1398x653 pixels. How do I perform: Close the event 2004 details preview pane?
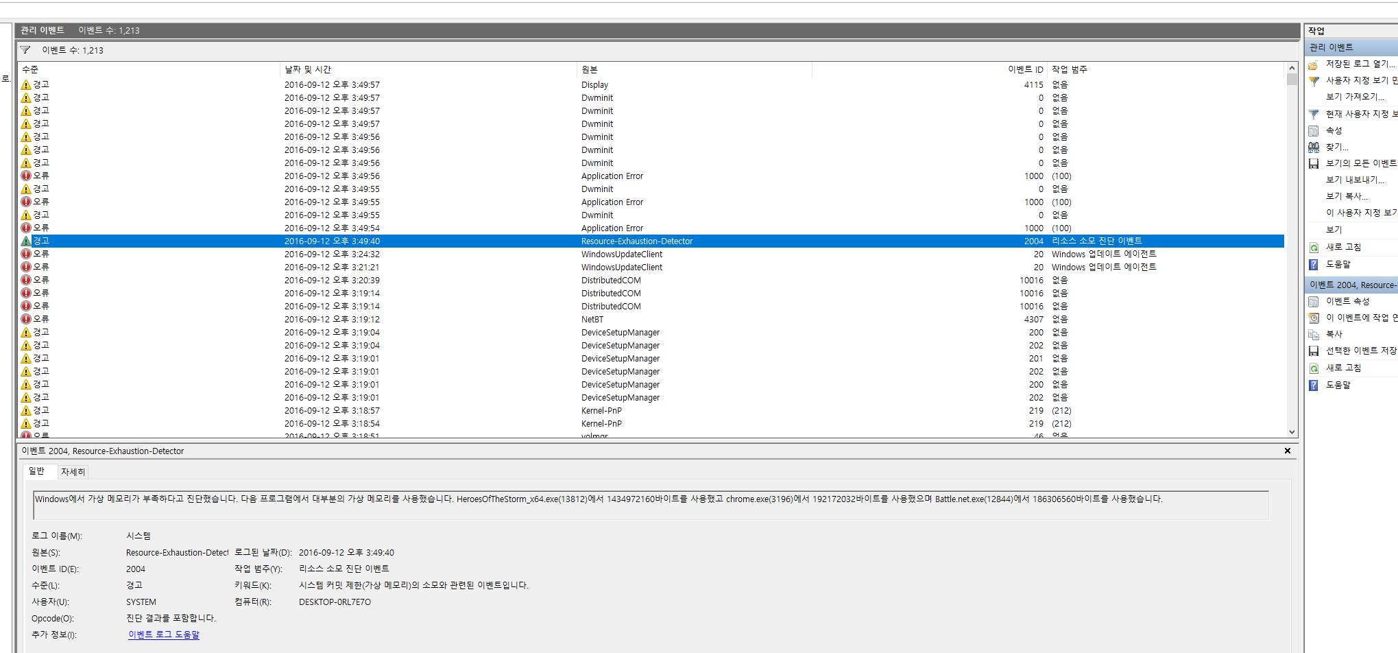tap(1288, 451)
